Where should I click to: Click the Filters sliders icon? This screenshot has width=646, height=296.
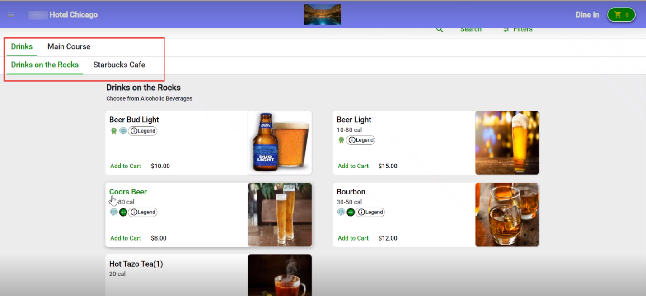coord(506,29)
